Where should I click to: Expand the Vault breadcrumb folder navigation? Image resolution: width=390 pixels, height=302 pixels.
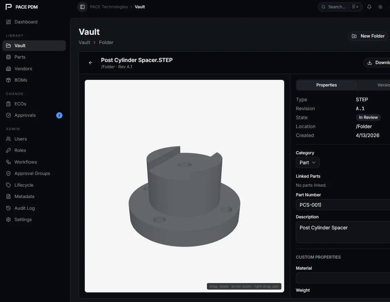coord(84,42)
